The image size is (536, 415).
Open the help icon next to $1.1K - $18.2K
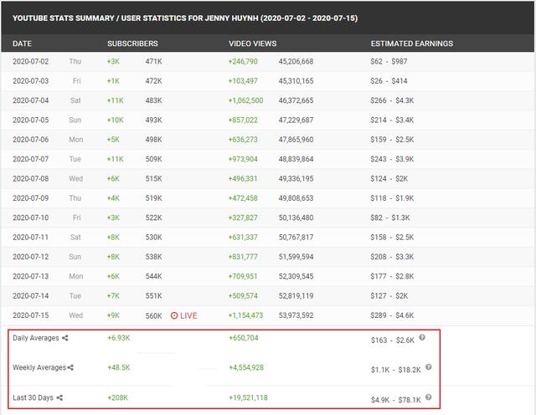point(428,367)
